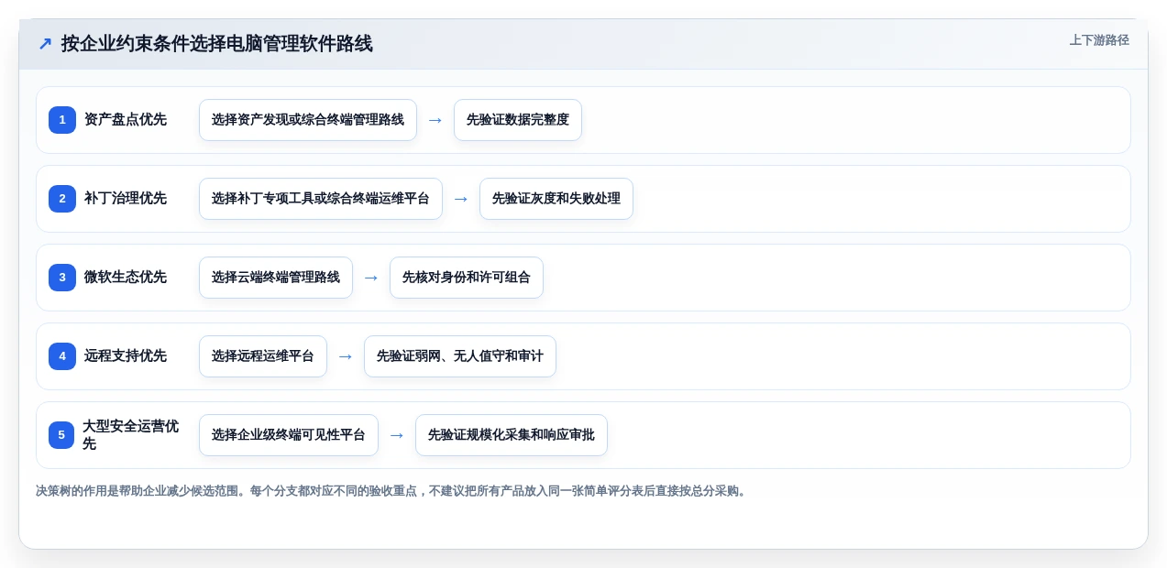Click the number 3 badge for 微软生态优先
The image size is (1167, 568).
[62, 278]
